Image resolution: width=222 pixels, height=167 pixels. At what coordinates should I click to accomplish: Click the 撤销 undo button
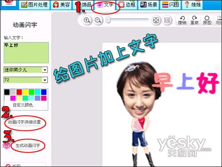pos(182,20)
